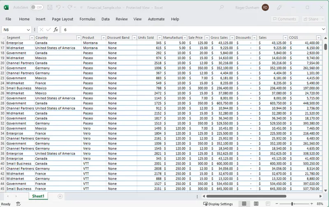Open the Segment column filter dropdown

click(32, 38)
